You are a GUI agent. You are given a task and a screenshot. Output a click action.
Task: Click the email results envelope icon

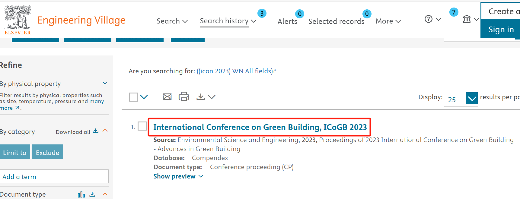[x=167, y=97]
